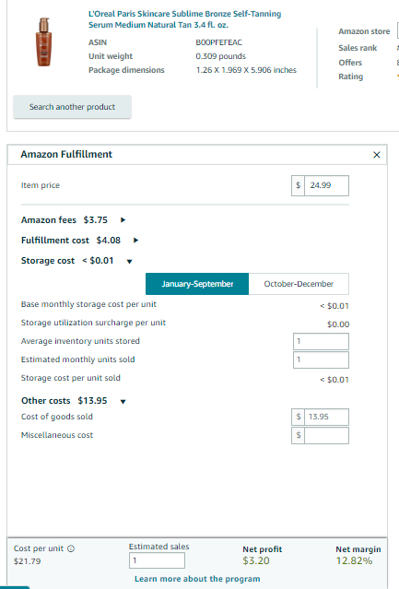This screenshot has width=399, height=589.
Task: Collapse the Other costs section
Action: click(123, 402)
